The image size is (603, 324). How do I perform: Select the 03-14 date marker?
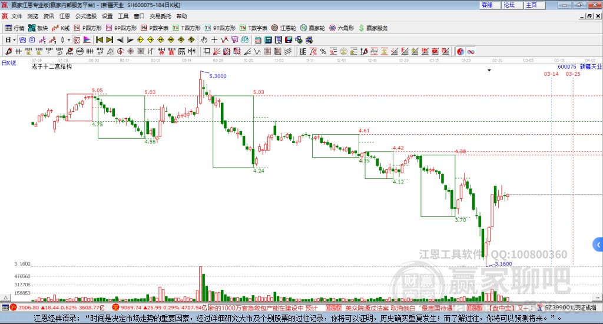point(551,74)
